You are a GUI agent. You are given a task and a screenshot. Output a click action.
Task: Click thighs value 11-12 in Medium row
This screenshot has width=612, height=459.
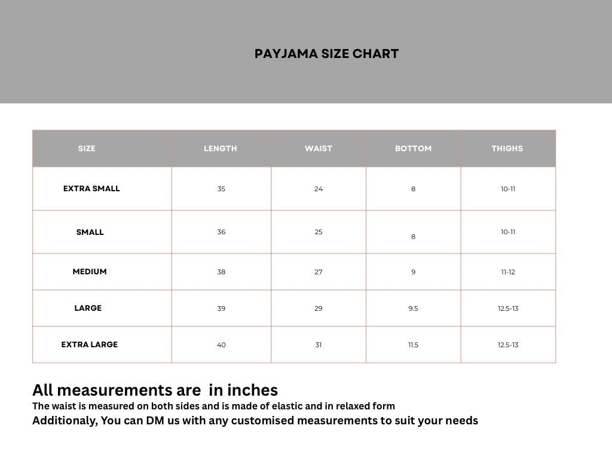[508, 272]
